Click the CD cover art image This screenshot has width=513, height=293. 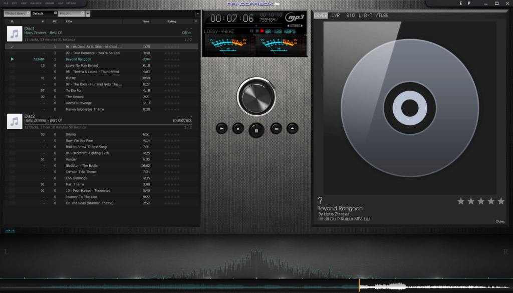click(410, 108)
